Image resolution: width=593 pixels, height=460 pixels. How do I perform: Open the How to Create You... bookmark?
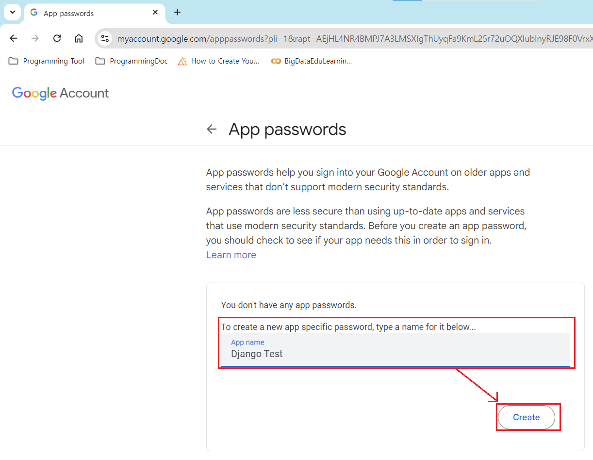(219, 61)
